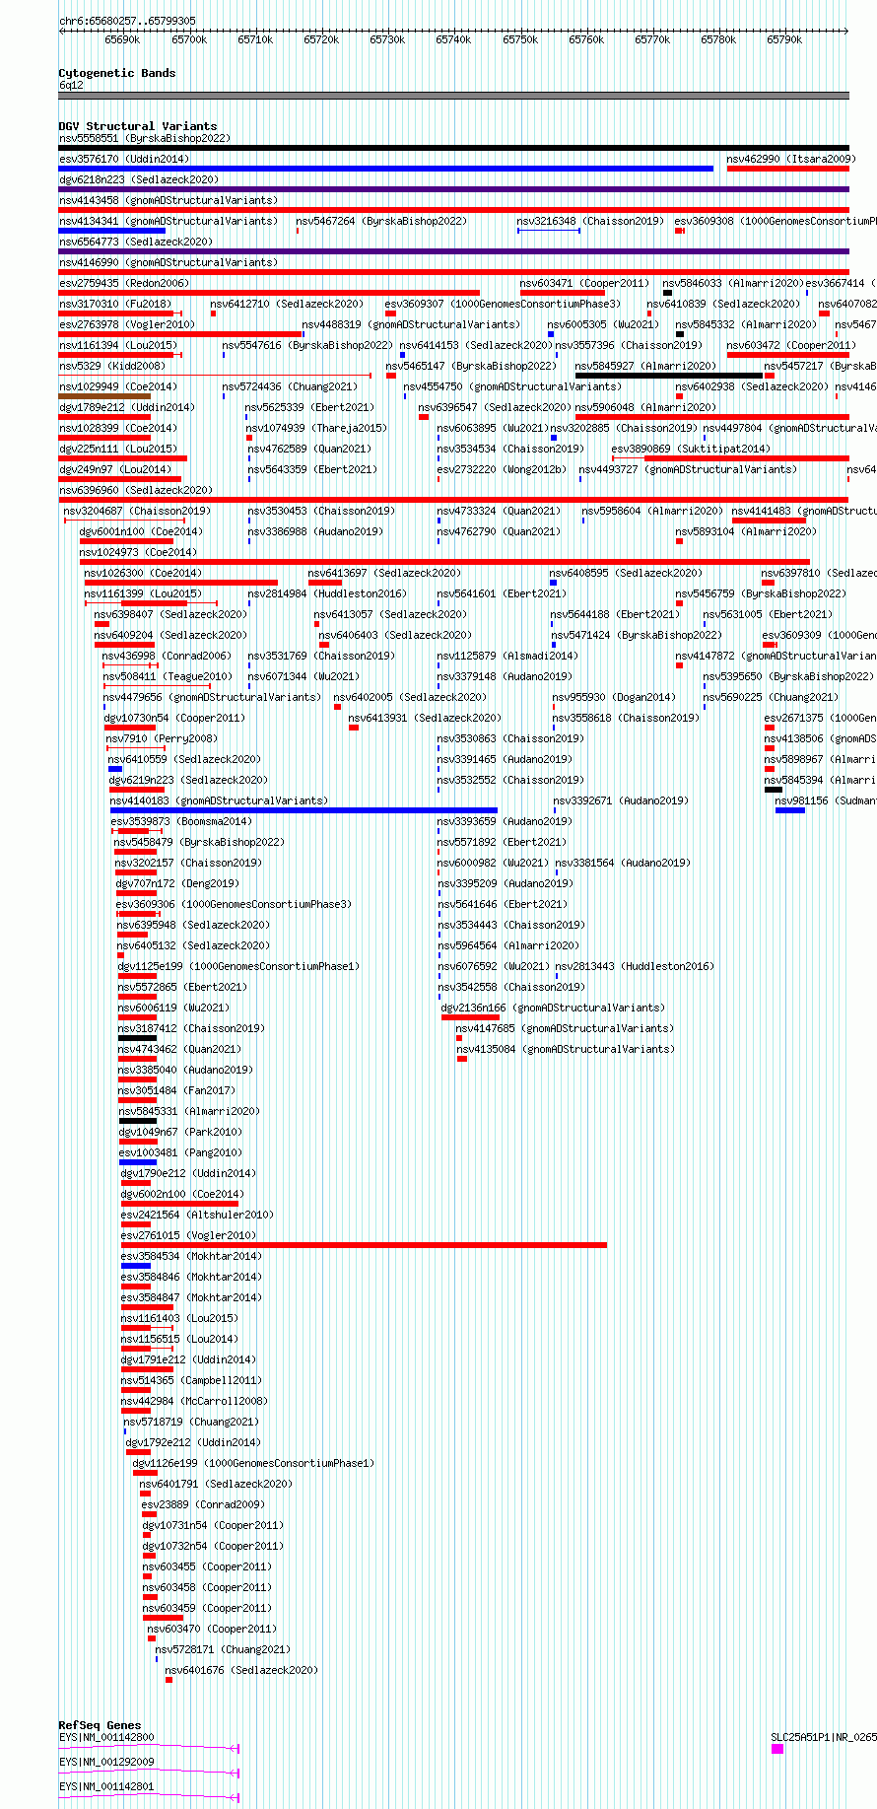The height and width of the screenshot is (1809, 877).
Task: Click the long red bar under esv2761015 (Vogler2010)
Action: [x=364, y=1245]
